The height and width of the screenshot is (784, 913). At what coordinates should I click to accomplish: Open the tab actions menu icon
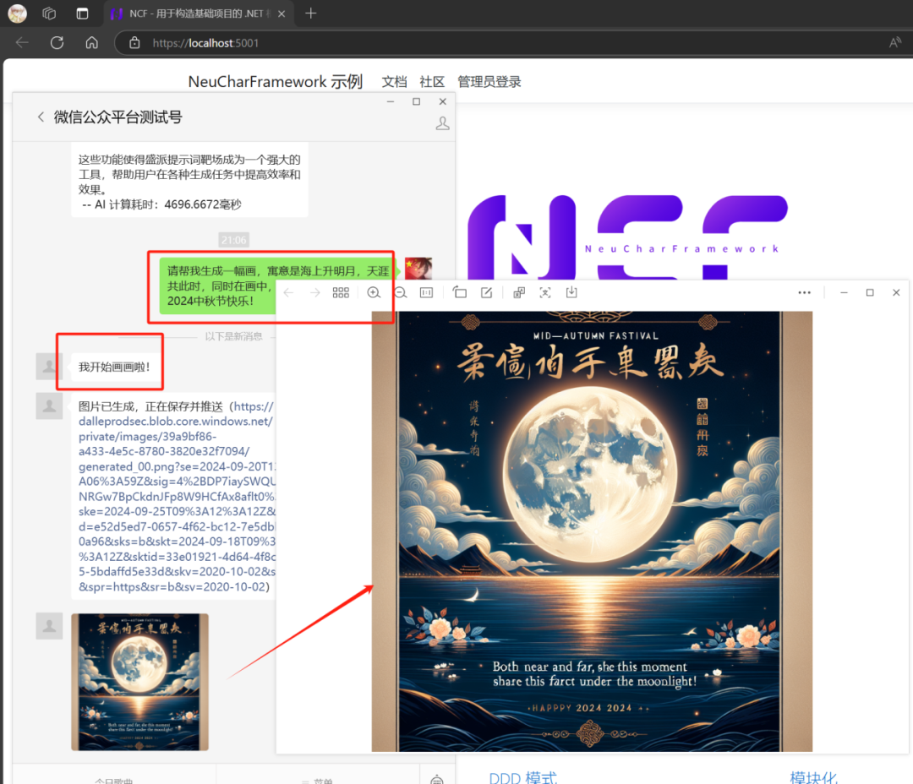pyautogui.click(x=82, y=14)
